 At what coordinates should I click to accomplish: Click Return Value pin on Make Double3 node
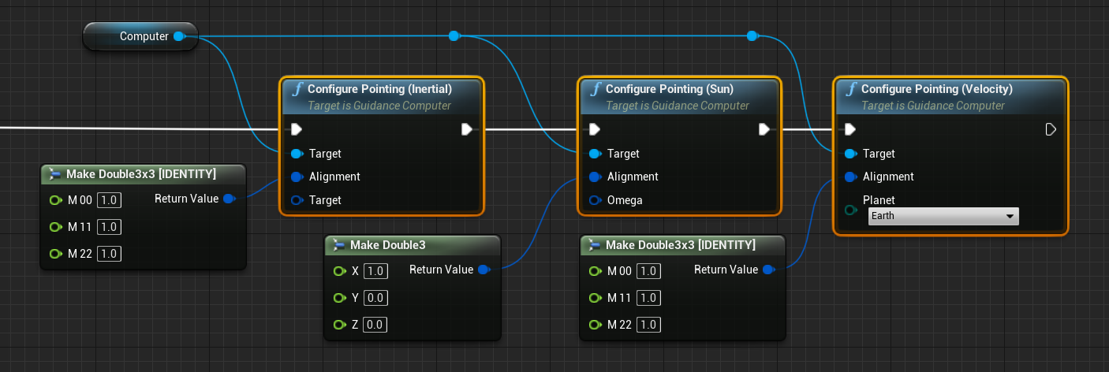(x=484, y=270)
